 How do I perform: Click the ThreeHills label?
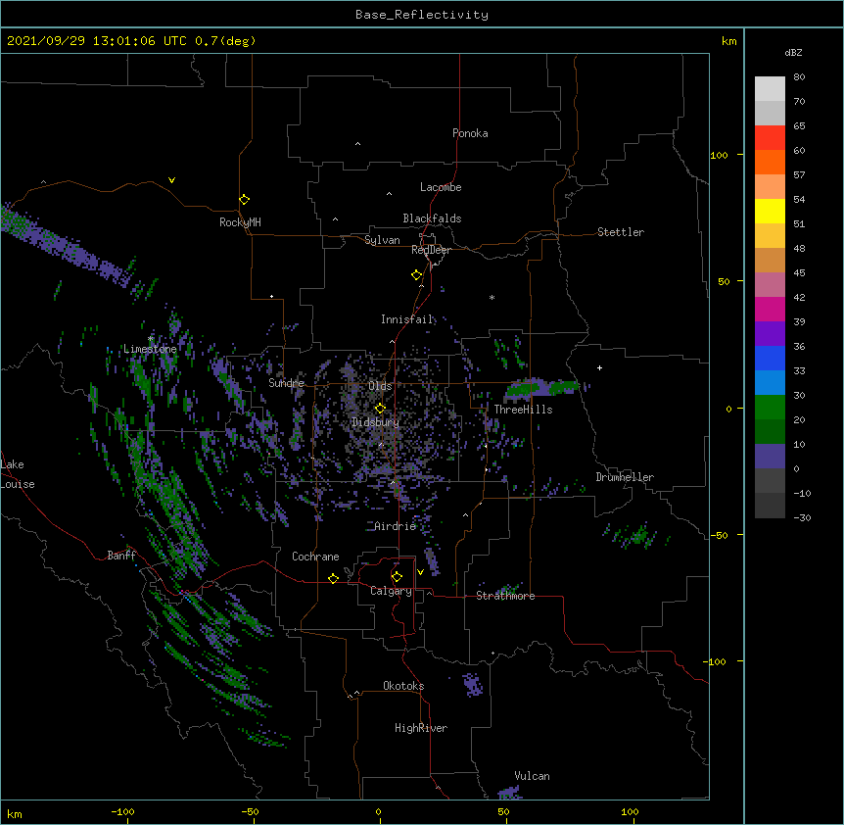523,410
